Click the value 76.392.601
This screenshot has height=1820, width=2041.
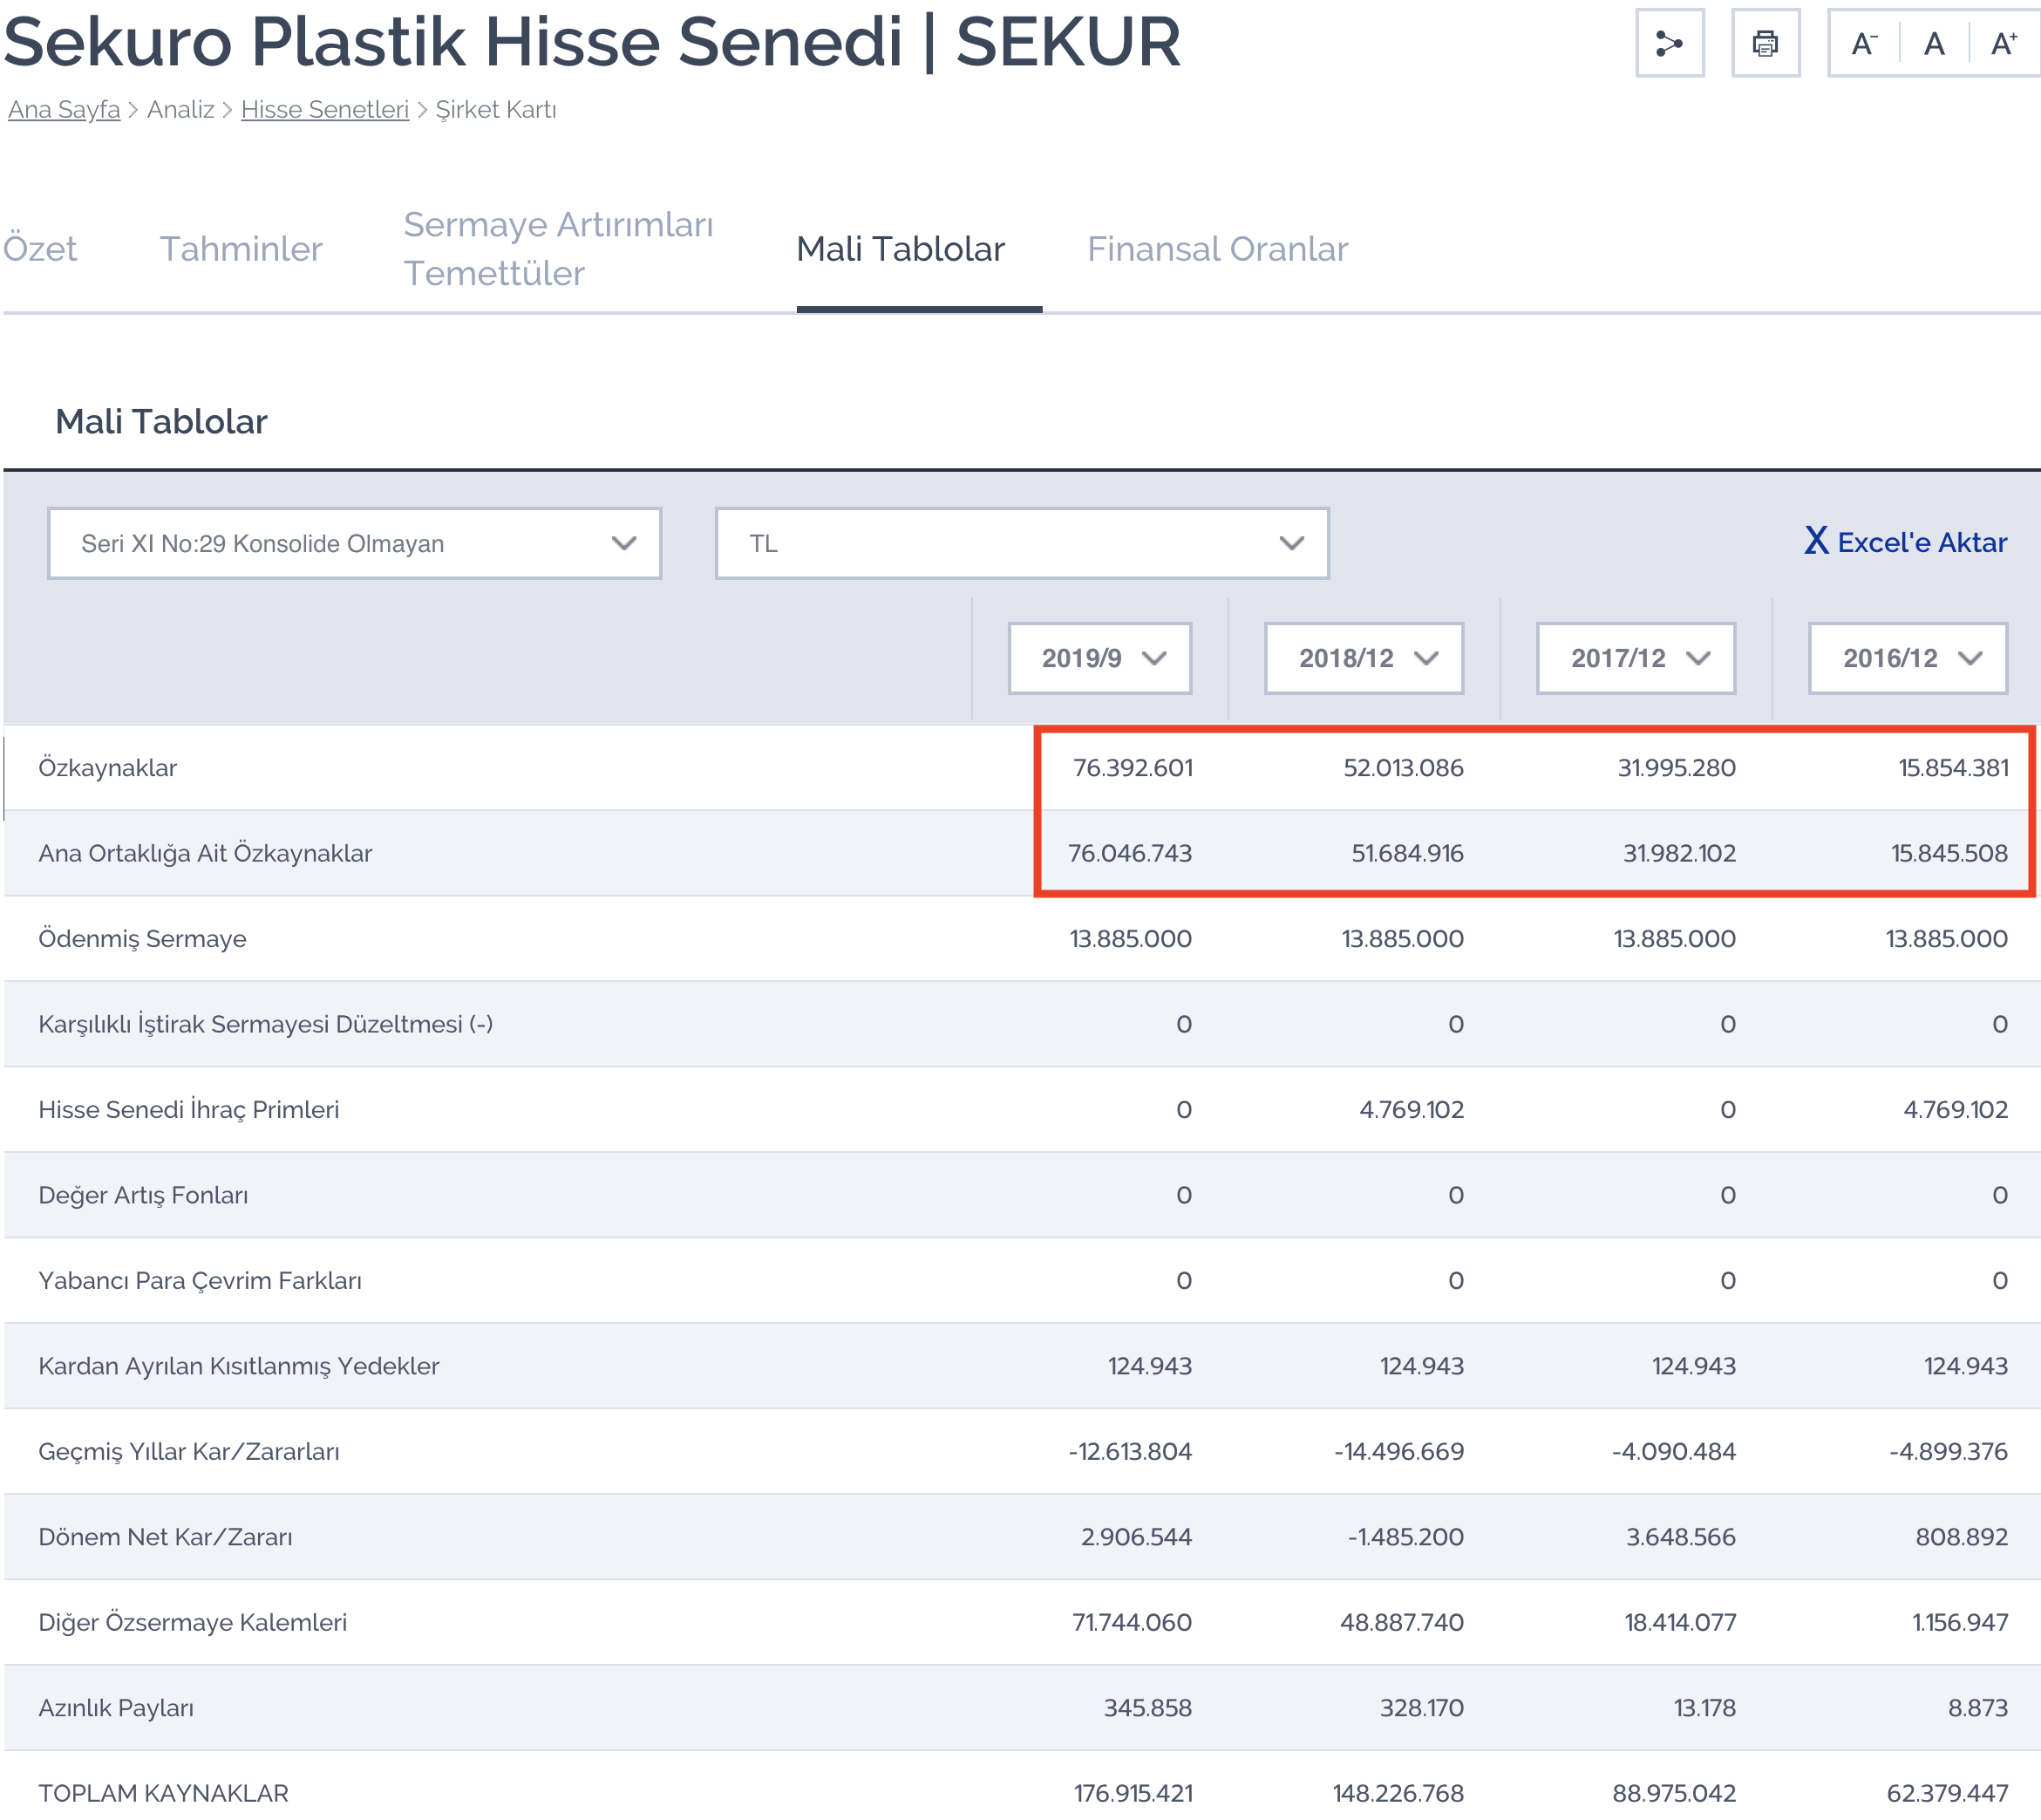1133,768
